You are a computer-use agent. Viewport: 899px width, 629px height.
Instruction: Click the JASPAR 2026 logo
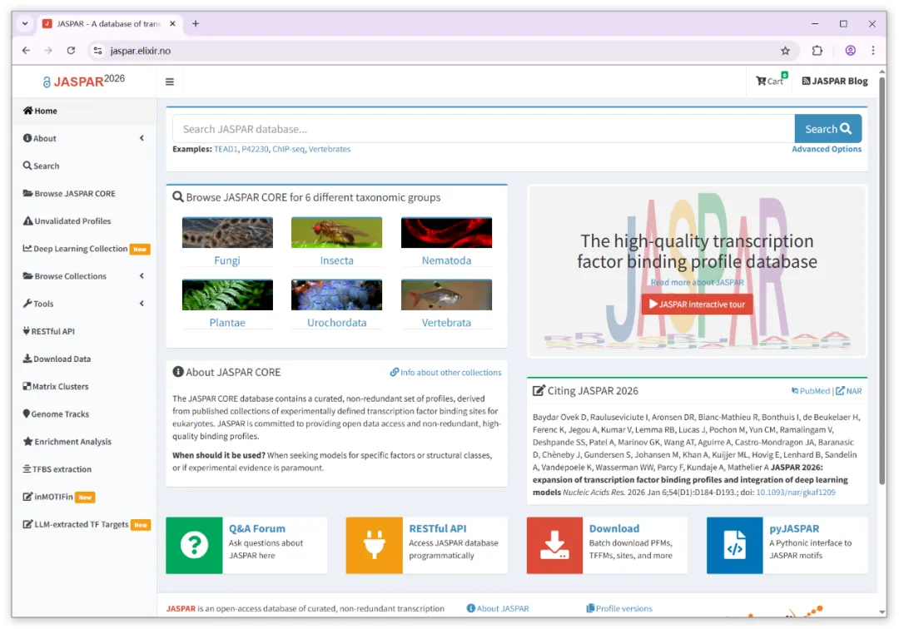tap(84, 81)
